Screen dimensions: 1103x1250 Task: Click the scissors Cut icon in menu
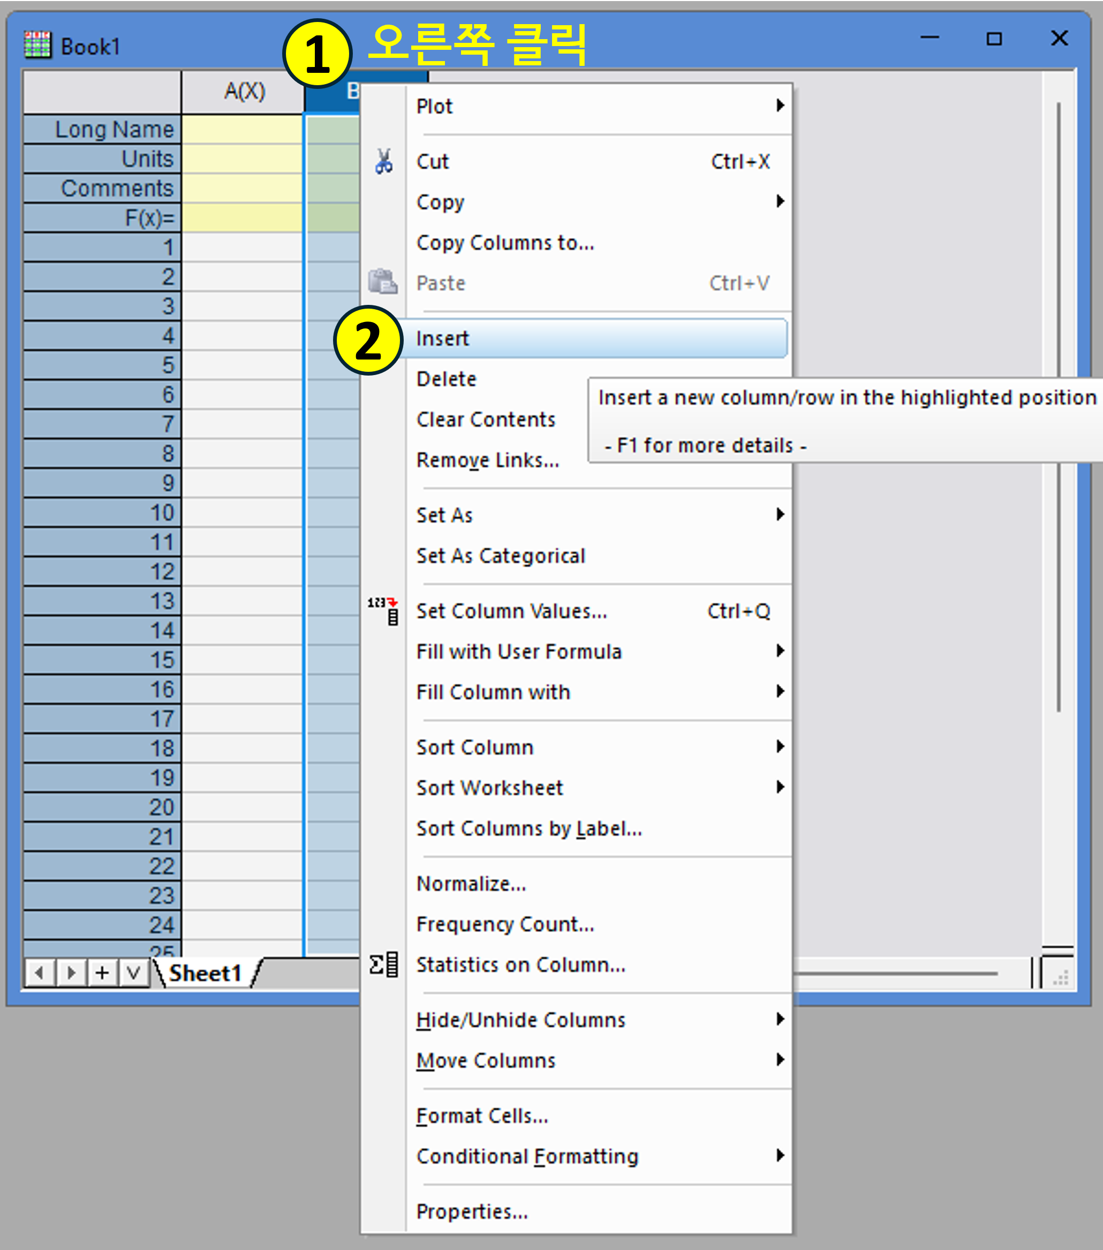point(384,161)
